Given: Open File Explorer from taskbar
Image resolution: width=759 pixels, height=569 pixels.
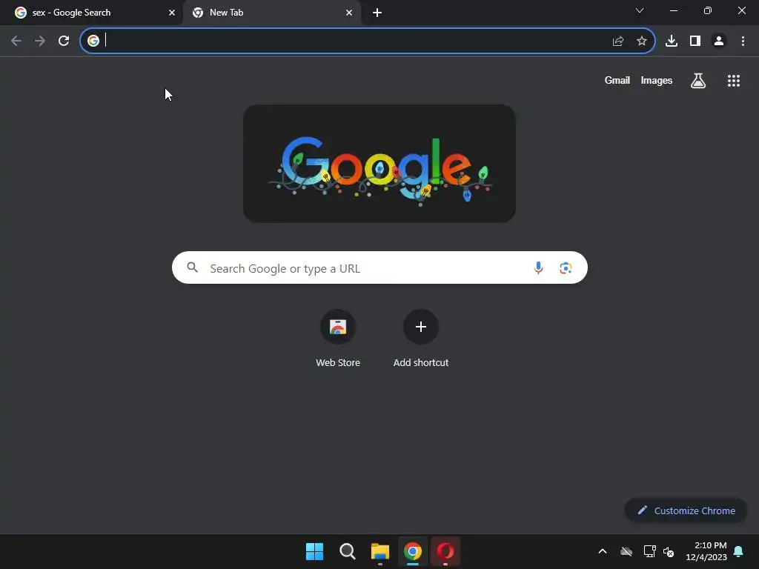Looking at the screenshot, I should click(x=380, y=551).
